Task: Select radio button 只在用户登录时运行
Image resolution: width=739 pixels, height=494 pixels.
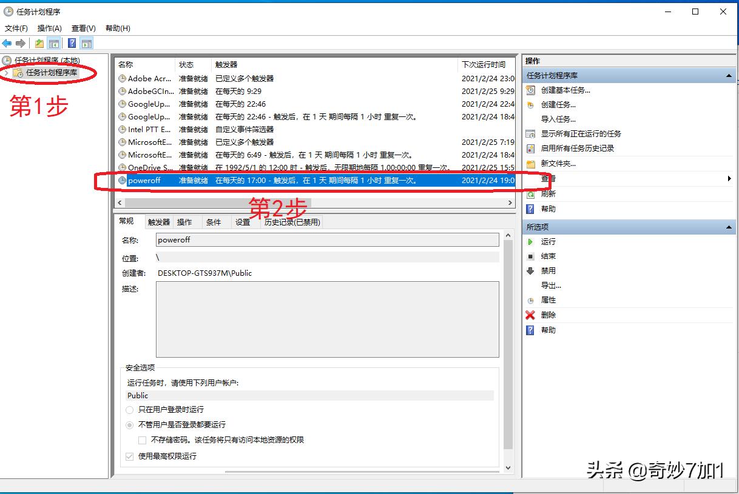Action: [129, 410]
